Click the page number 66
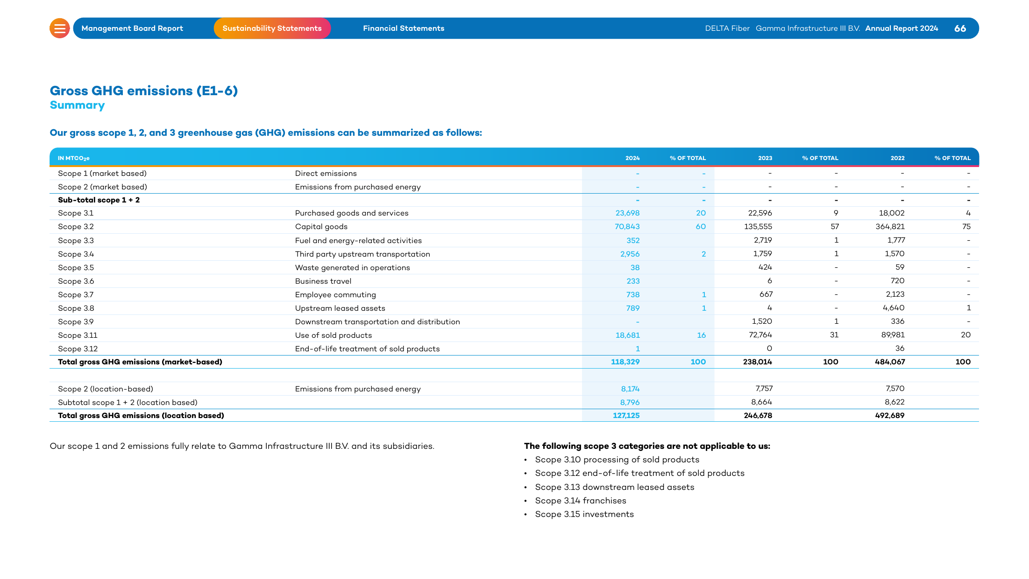Image resolution: width=1029 pixels, height=579 pixels. 960,28
